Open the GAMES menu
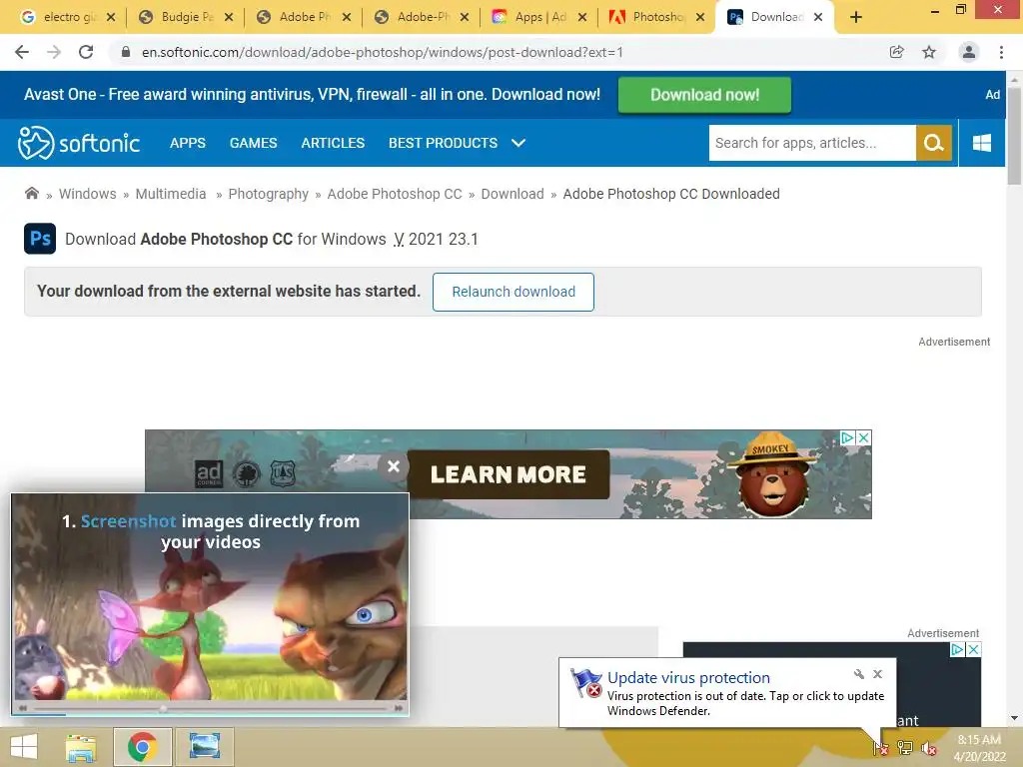The width and height of the screenshot is (1023, 767). pyautogui.click(x=253, y=143)
